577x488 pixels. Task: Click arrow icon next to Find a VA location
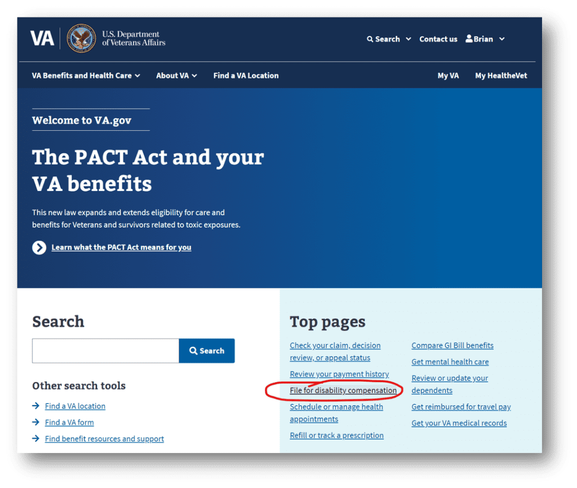pos(35,406)
